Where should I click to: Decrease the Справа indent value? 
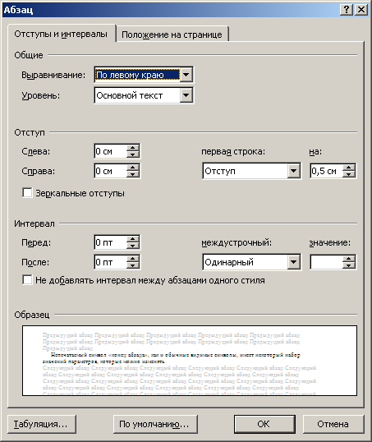pyautogui.click(x=133, y=174)
